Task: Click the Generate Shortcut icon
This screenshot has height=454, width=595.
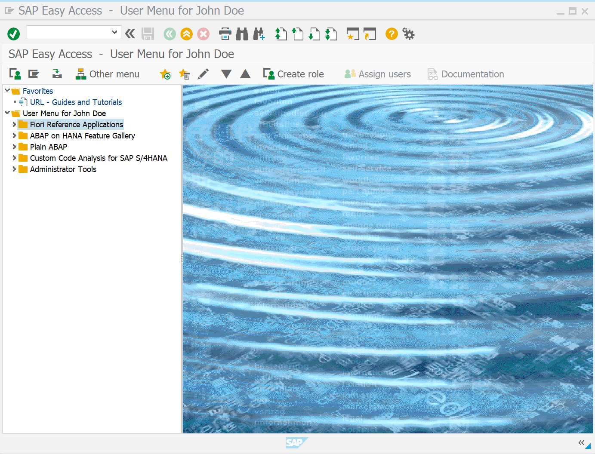Action: tap(370, 34)
